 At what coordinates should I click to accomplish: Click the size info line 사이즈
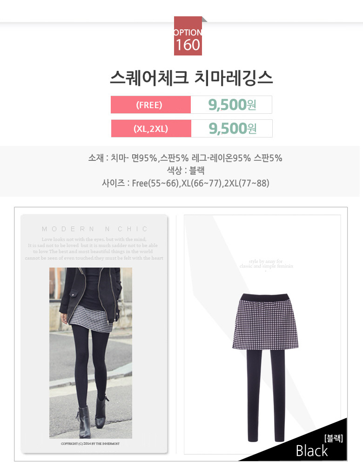click(185, 183)
